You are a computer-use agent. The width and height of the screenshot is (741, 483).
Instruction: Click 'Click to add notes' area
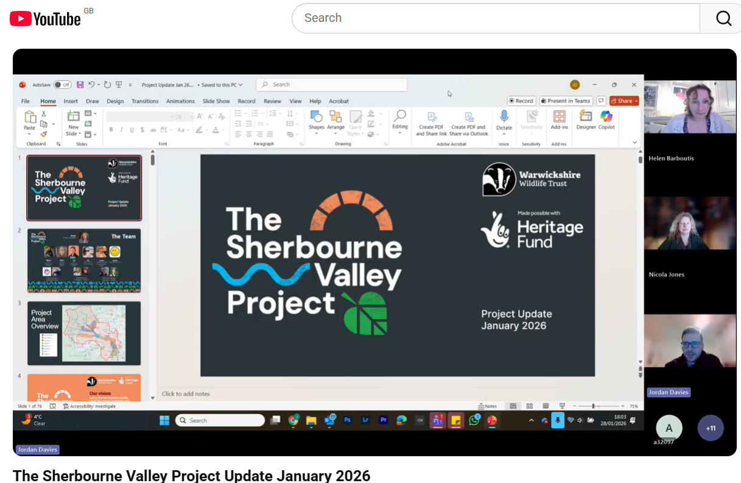click(x=186, y=394)
